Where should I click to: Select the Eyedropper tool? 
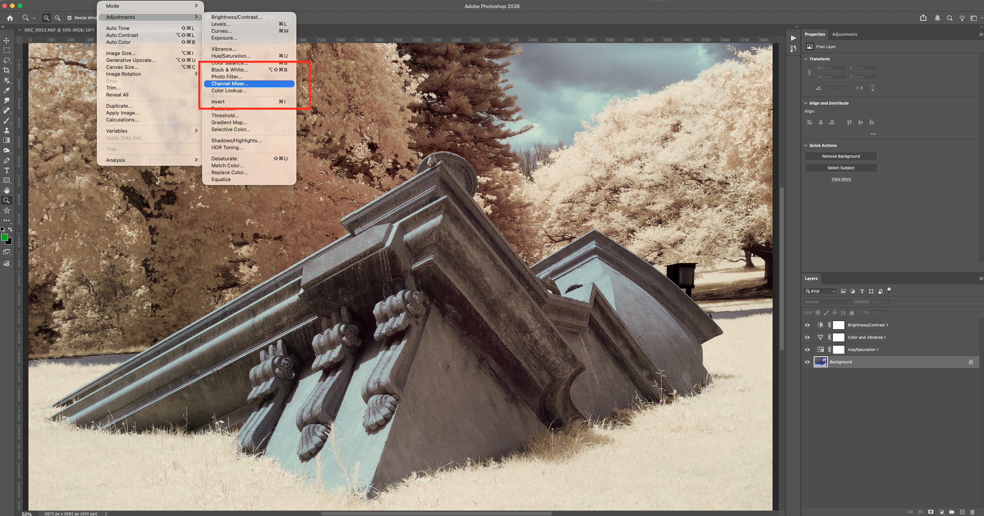7,90
